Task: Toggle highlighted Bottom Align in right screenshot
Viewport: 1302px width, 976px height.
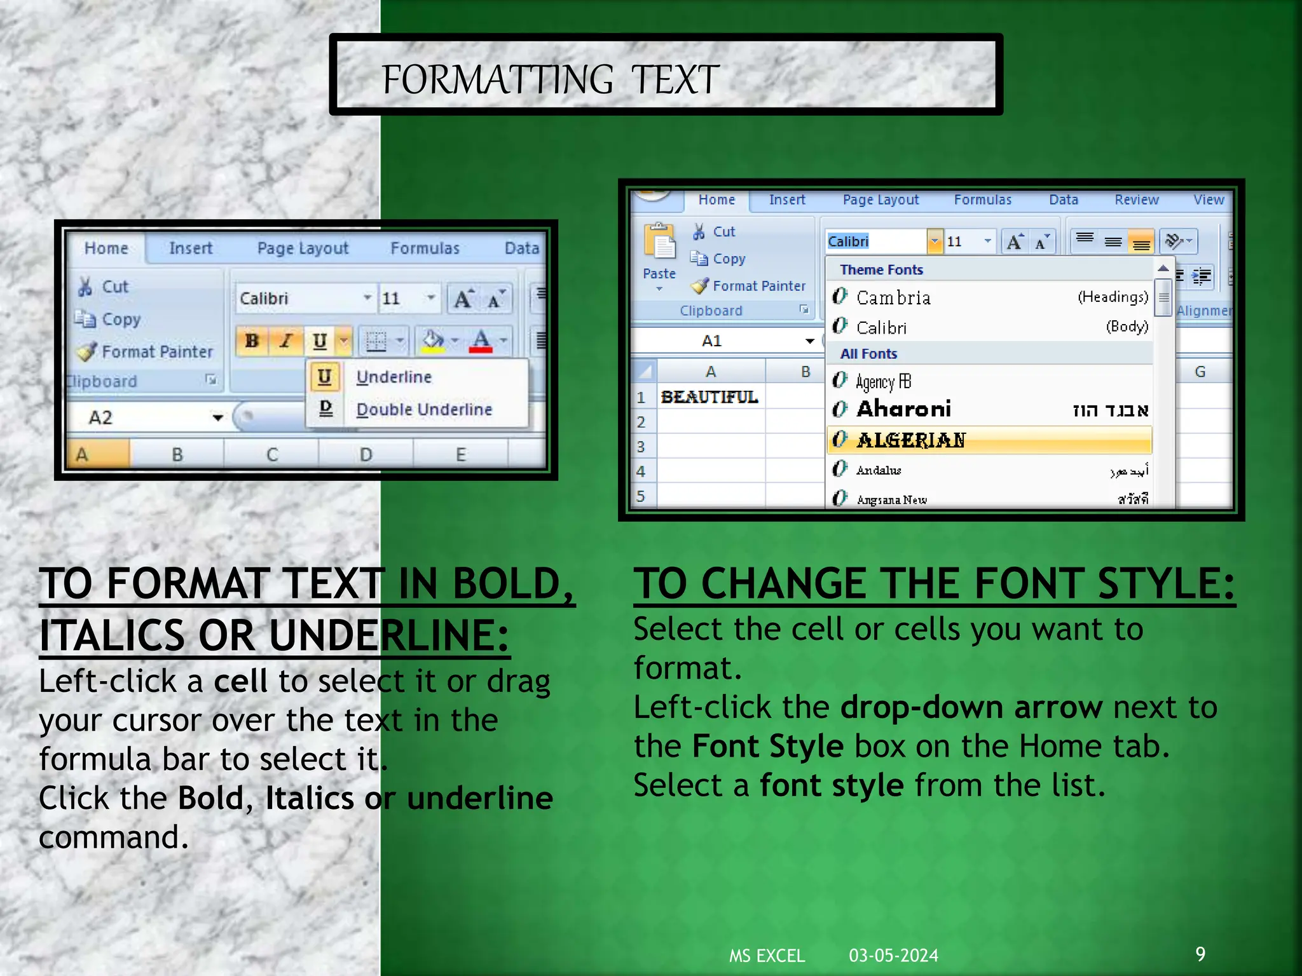Action: [1141, 241]
